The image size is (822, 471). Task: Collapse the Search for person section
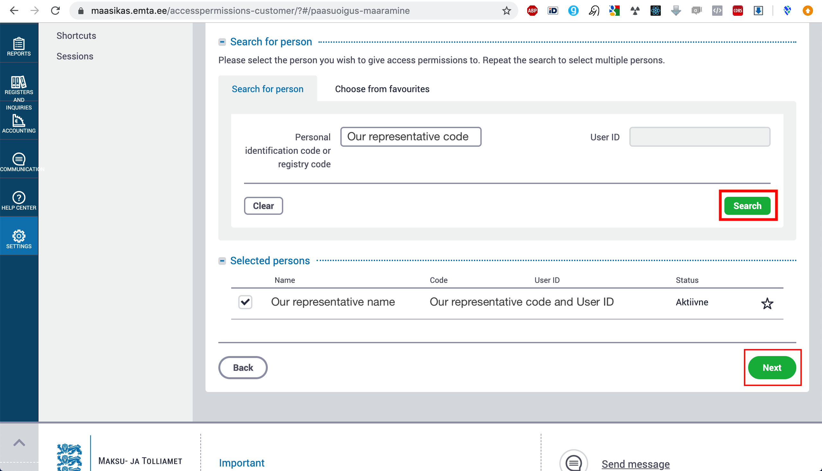(x=222, y=42)
